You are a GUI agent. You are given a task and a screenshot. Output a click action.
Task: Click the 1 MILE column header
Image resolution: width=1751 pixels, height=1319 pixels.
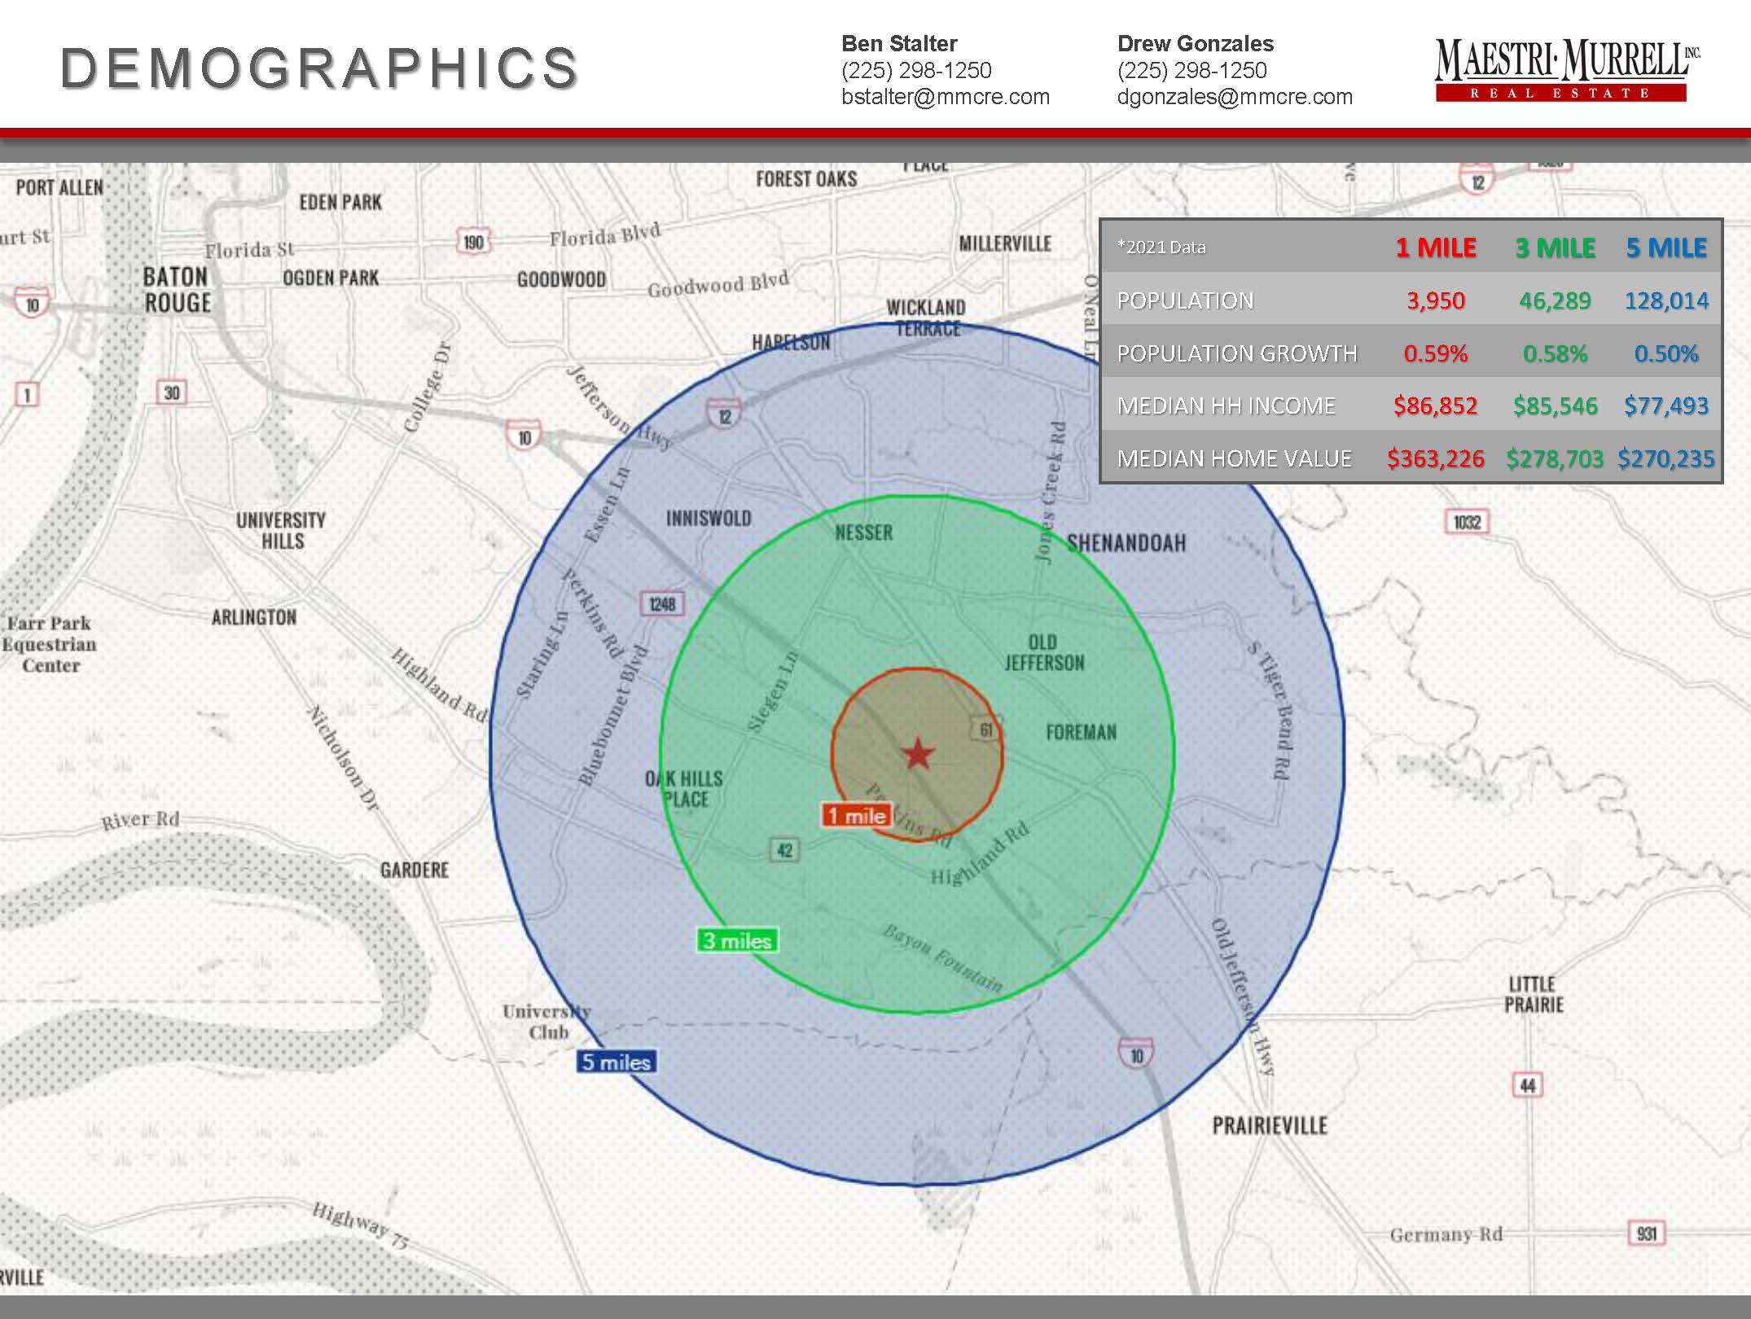pyautogui.click(x=1435, y=248)
